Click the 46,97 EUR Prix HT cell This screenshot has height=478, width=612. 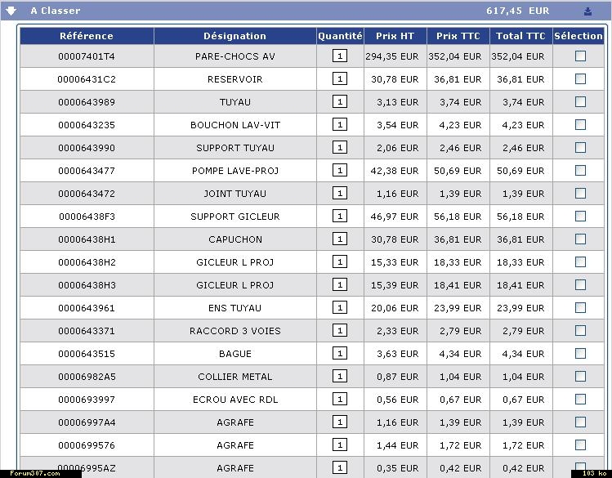point(395,217)
